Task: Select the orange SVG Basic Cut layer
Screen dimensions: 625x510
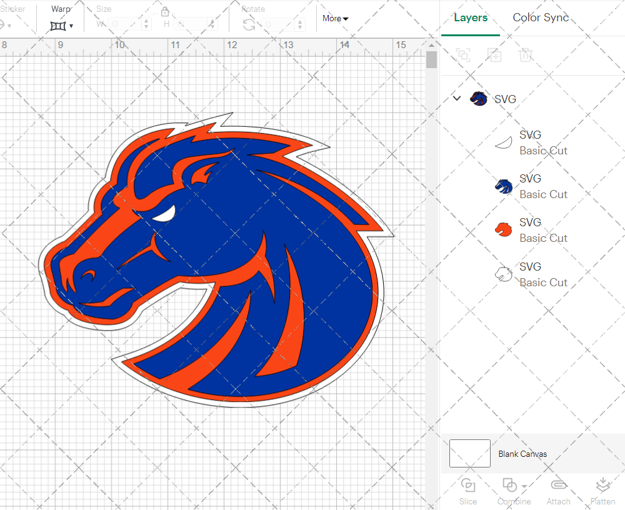Action: point(544,230)
